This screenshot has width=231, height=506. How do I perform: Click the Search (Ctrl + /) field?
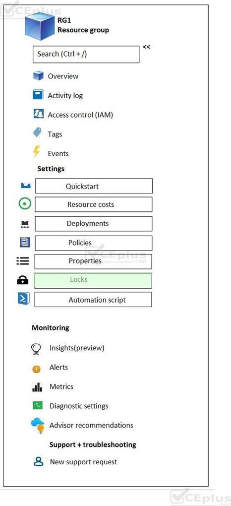[x=86, y=54]
